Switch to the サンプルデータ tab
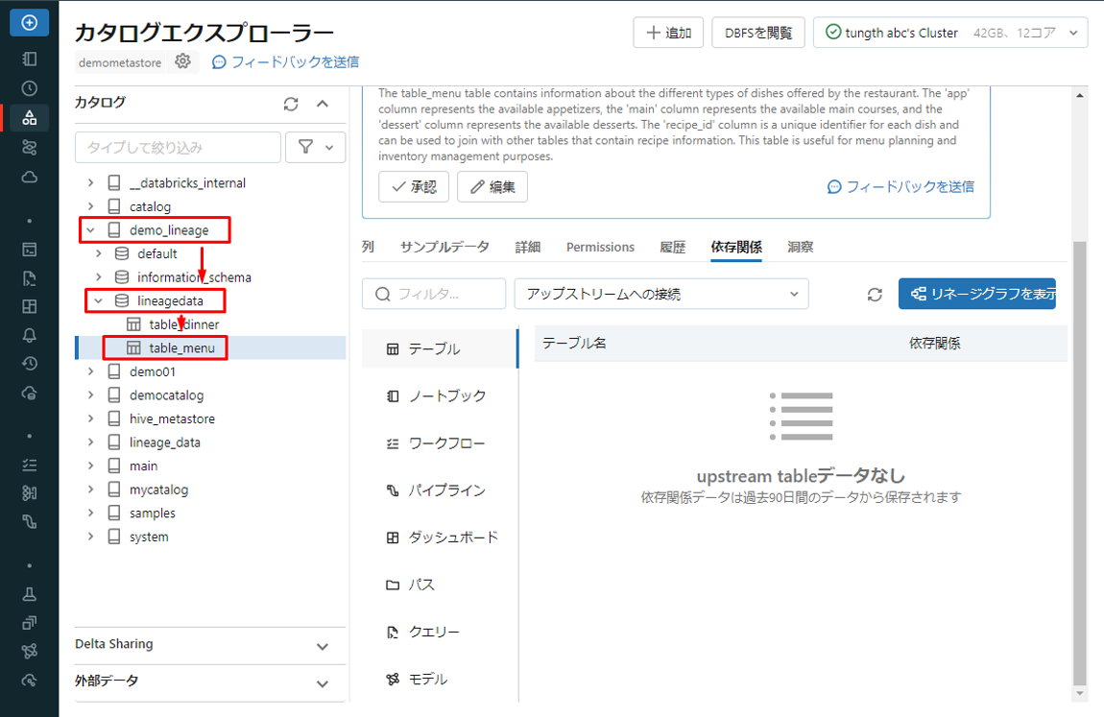This screenshot has width=1104, height=717. 444,247
